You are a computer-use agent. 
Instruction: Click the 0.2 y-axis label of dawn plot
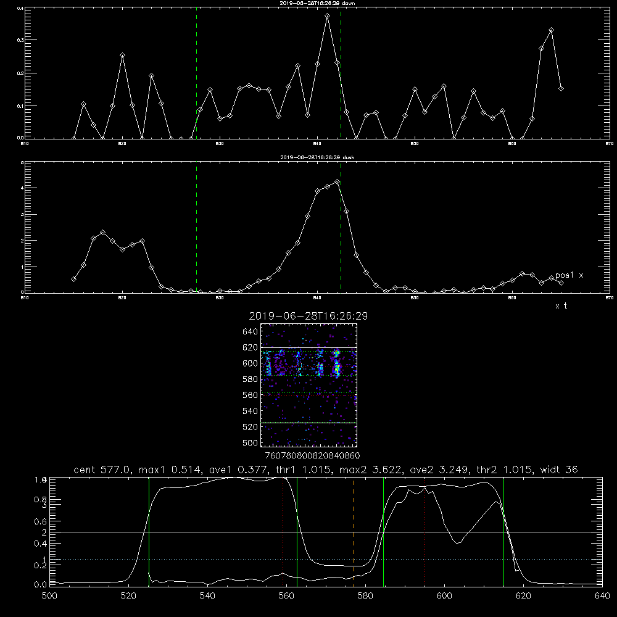[20, 73]
